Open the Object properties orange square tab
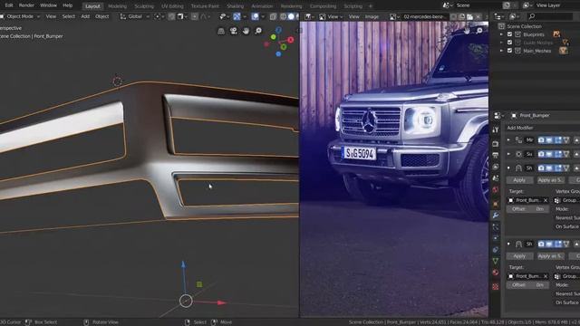 coord(496,204)
